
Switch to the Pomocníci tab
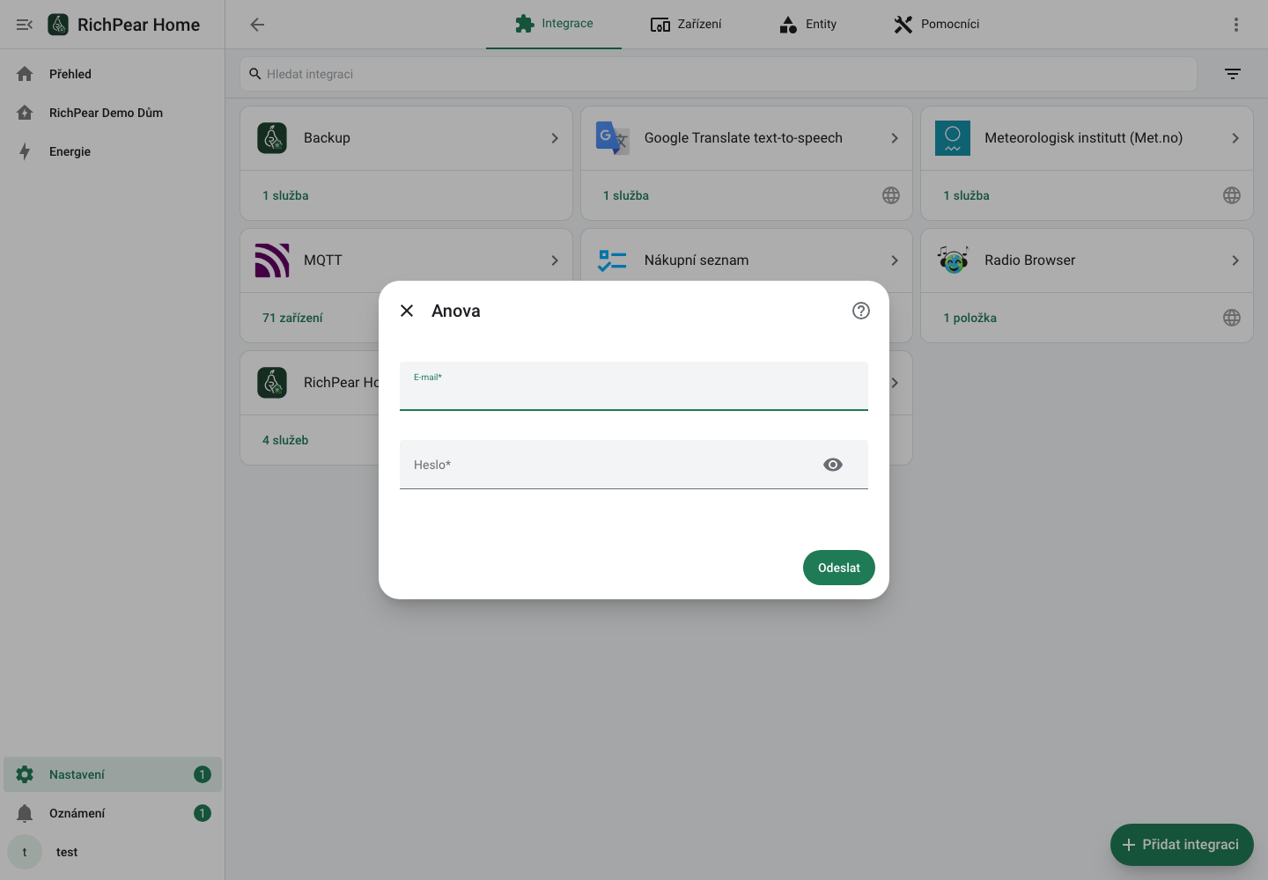(936, 24)
